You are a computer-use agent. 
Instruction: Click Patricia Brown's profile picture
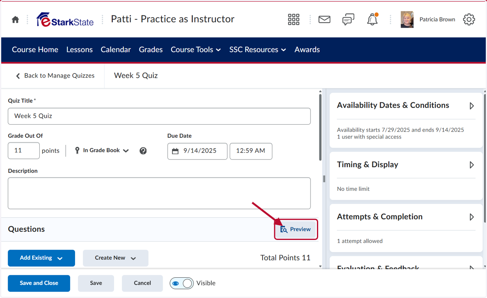coord(407,19)
